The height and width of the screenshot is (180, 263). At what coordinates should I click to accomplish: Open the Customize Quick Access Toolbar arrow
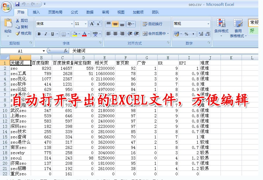pos(45,4)
